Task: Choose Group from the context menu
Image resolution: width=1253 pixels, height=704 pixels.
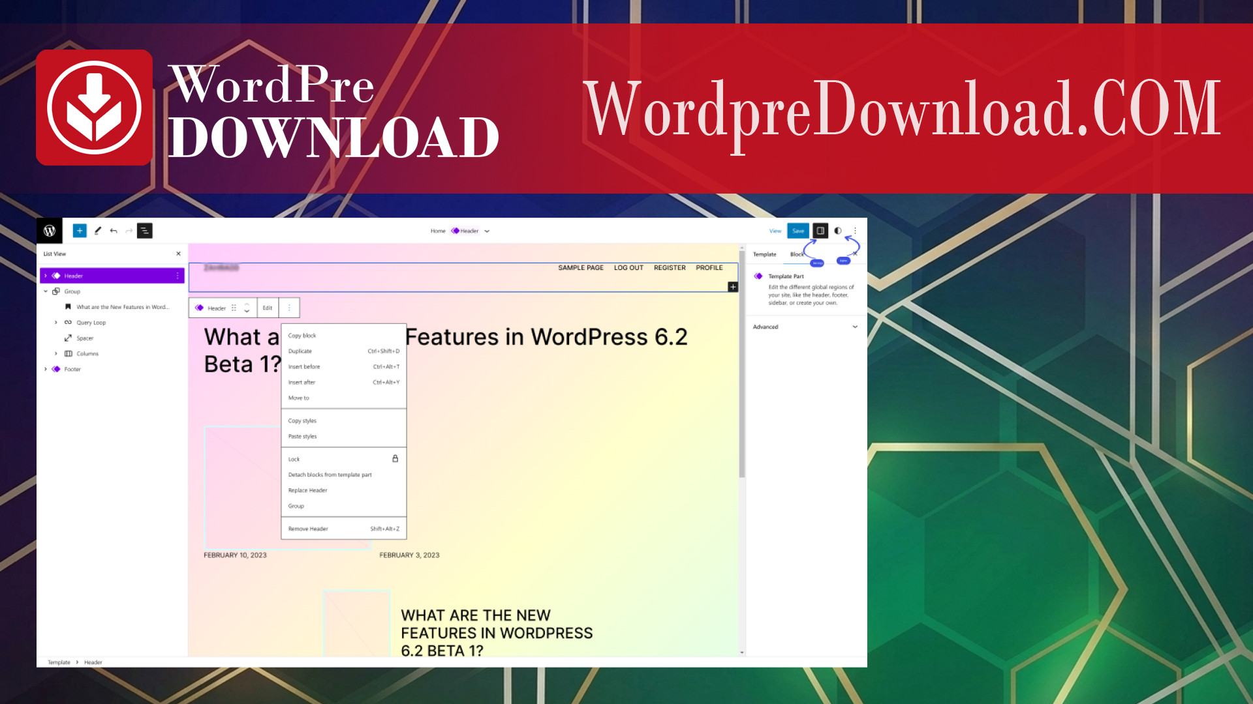Action: coord(344,506)
